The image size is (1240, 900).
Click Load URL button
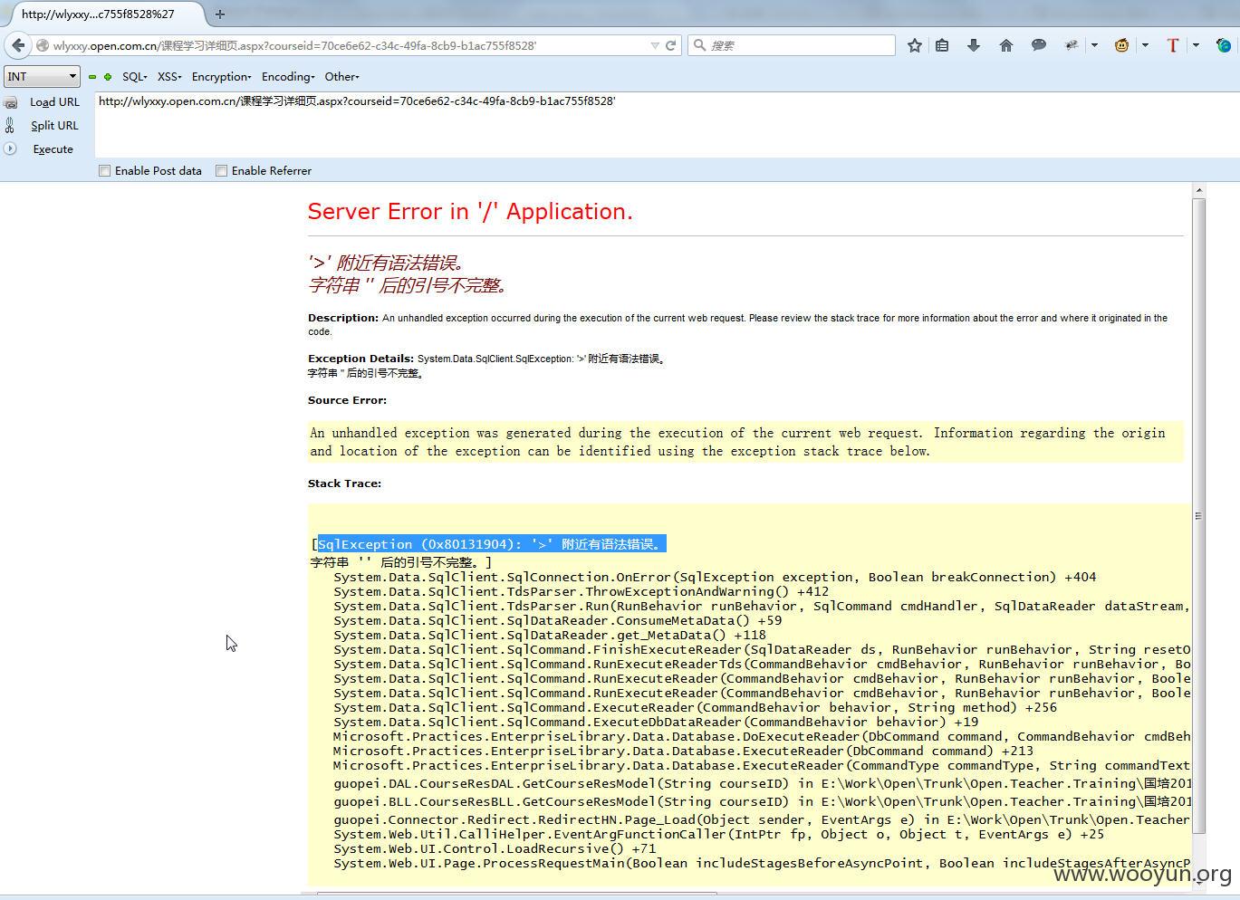(x=54, y=102)
